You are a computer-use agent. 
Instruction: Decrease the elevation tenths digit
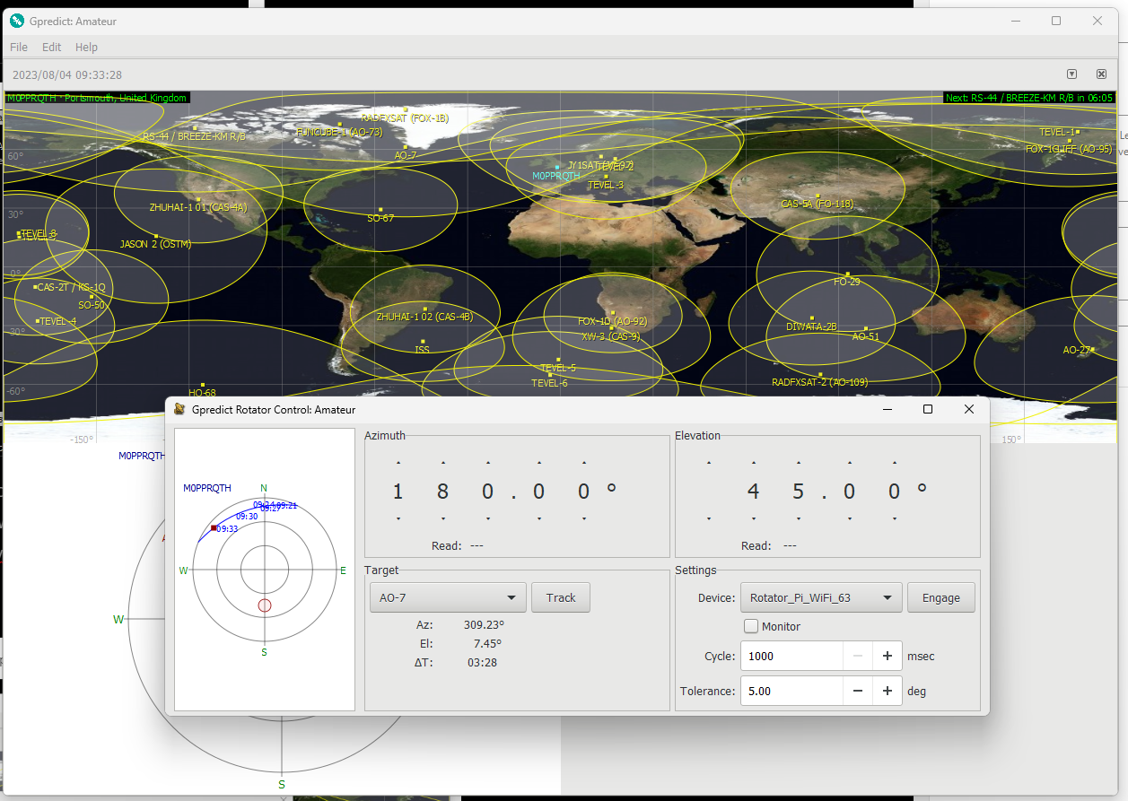(850, 518)
